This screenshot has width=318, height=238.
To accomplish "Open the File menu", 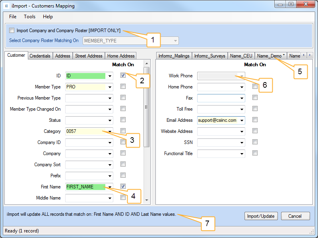I will (13, 17).
